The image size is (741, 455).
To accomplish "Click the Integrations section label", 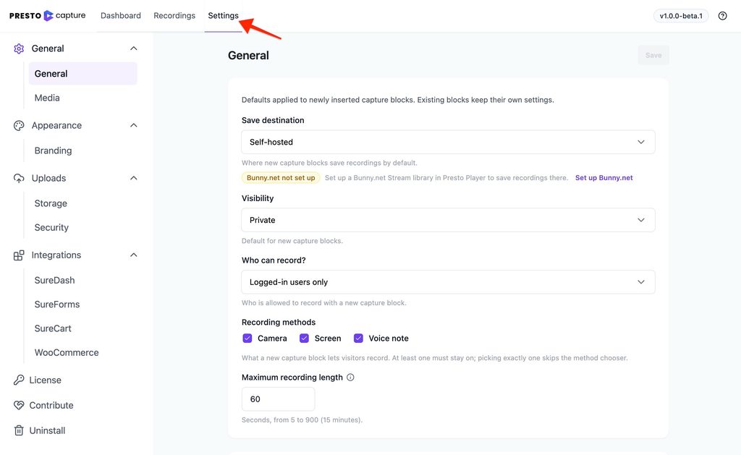I will (x=56, y=255).
